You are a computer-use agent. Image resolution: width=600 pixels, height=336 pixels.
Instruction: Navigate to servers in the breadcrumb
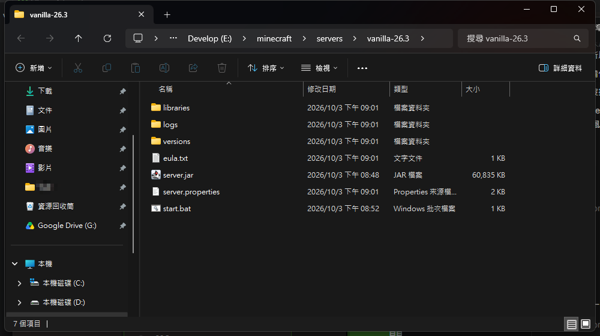tap(329, 38)
